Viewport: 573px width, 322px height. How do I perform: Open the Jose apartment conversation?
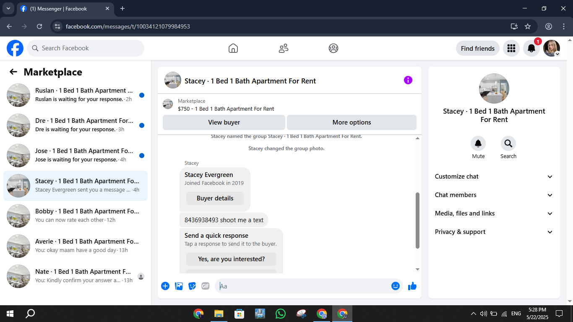pos(76,156)
